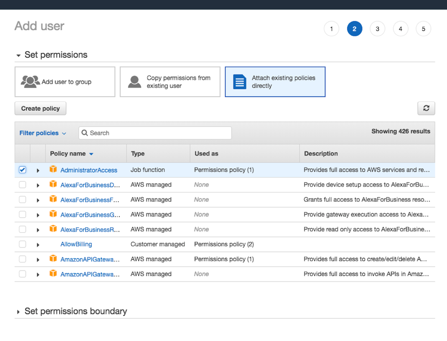Click the Create policy button
Screen dimensions: 447x341
(x=40, y=109)
